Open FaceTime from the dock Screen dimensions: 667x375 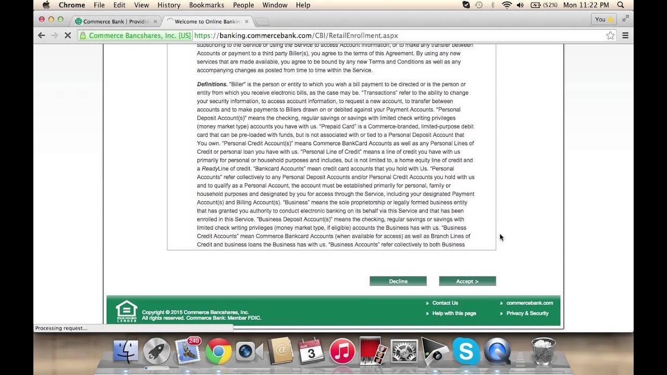[x=249, y=352]
